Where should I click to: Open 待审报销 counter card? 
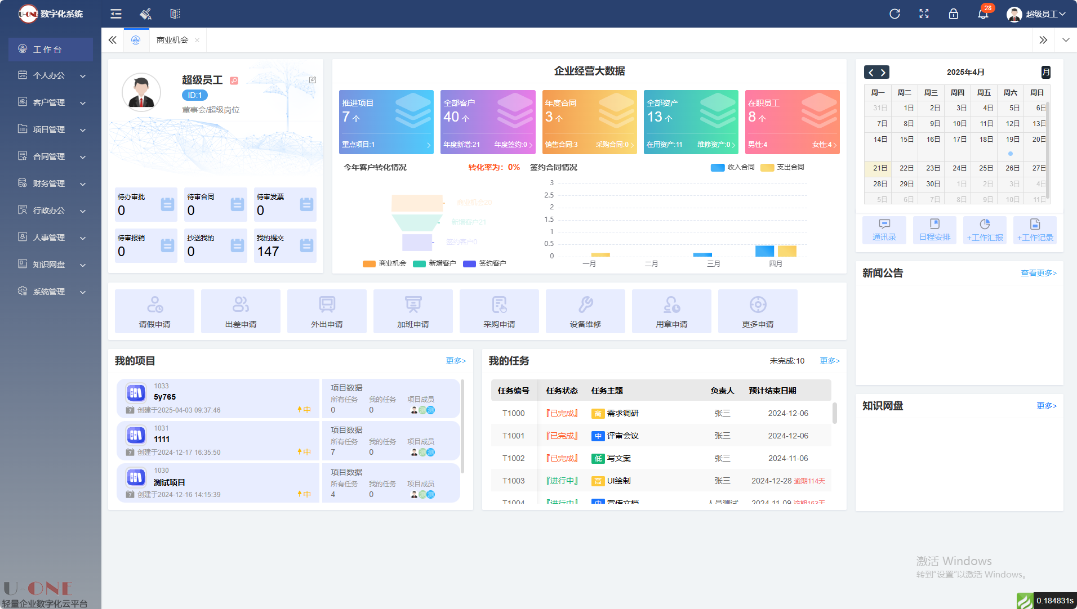[x=146, y=245]
